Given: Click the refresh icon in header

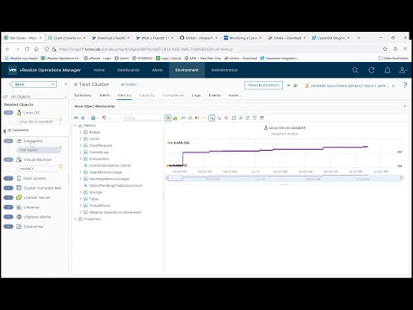Looking at the screenshot, I should [x=371, y=70].
